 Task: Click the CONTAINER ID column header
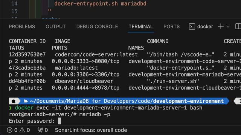click(27, 41)
